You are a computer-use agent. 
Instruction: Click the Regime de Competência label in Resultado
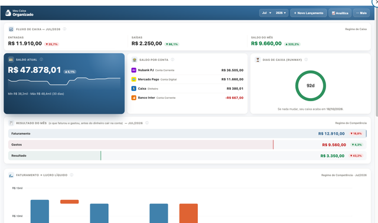pos(351,123)
